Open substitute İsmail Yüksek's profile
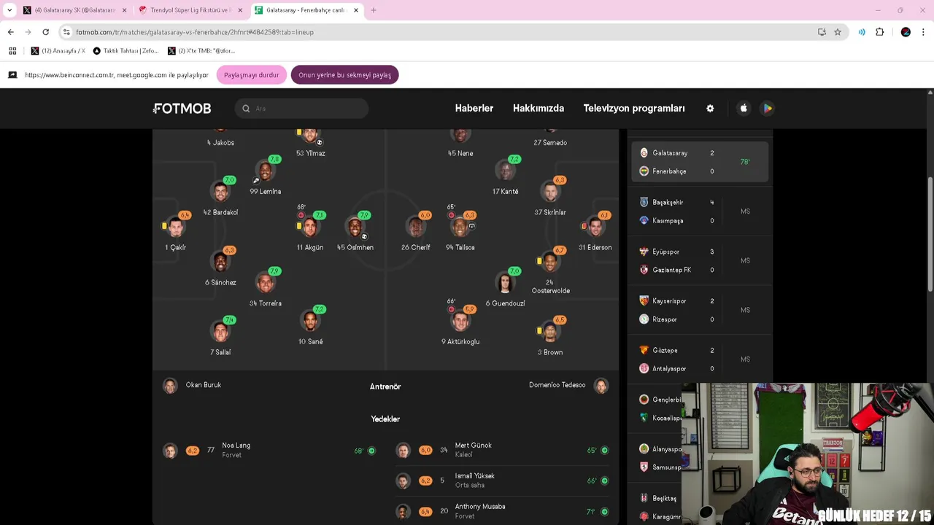934x525 pixels. click(x=502, y=481)
